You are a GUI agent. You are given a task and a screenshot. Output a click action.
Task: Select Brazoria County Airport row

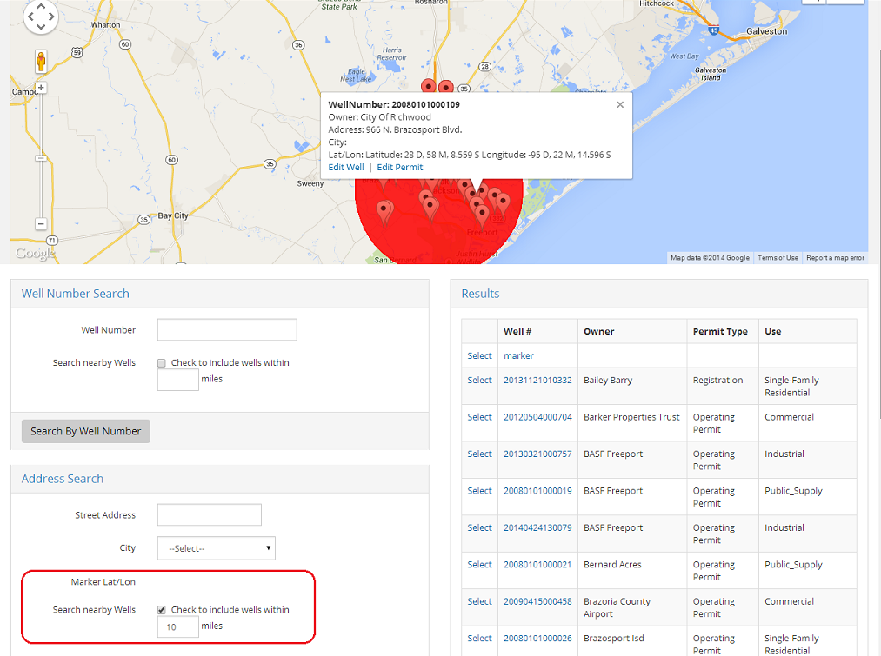click(479, 601)
